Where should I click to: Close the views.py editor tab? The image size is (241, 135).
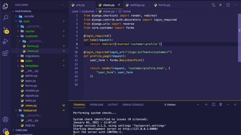[x=119, y=5]
